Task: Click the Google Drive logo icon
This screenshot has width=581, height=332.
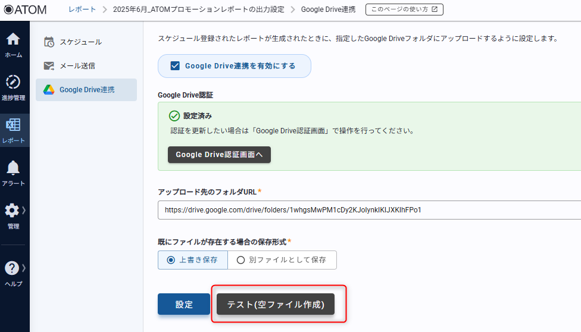Action: click(49, 90)
